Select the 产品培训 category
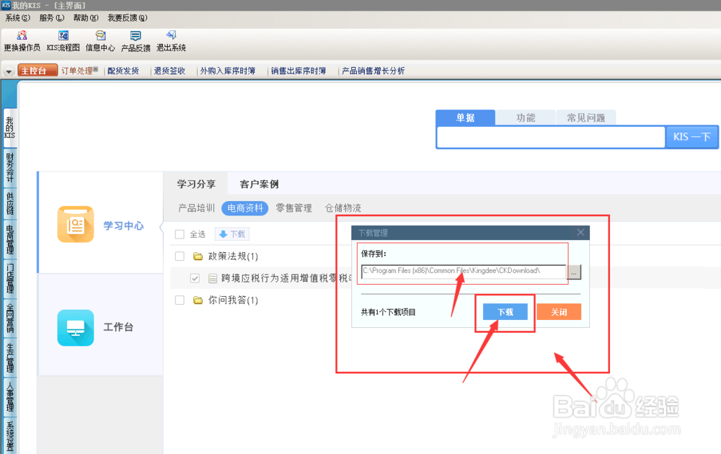This screenshot has height=454, width=721. point(196,208)
